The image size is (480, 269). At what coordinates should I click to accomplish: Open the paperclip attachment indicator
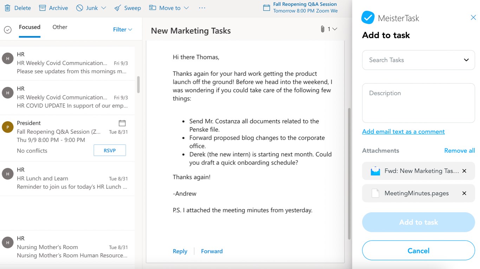coord(323,29)
